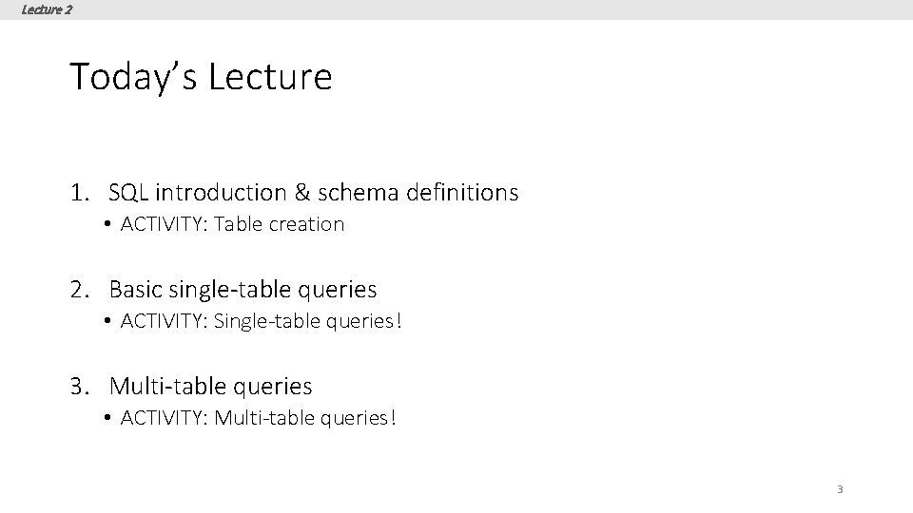Click the list numeral "1."
This screenshot has height=513, width=913.
[x=80, y=193]
